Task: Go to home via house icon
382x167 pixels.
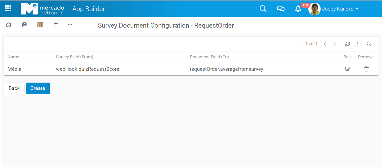Action: click(x=9, y=25)
